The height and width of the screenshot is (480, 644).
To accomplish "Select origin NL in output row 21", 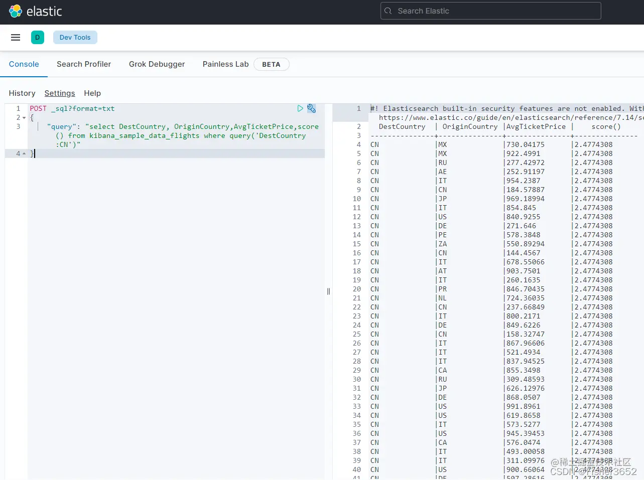I will (442, 298).
